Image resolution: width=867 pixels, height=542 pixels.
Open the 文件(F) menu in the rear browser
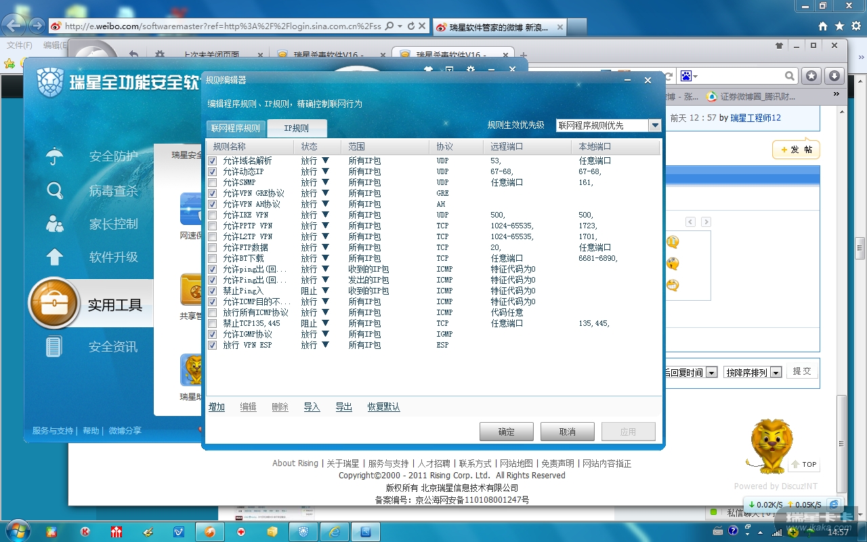(x=20, y=45)
